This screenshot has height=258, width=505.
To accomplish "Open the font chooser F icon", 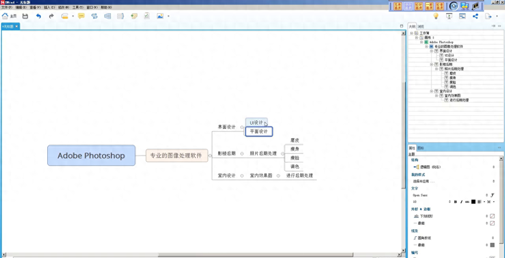I will (492, 195).
